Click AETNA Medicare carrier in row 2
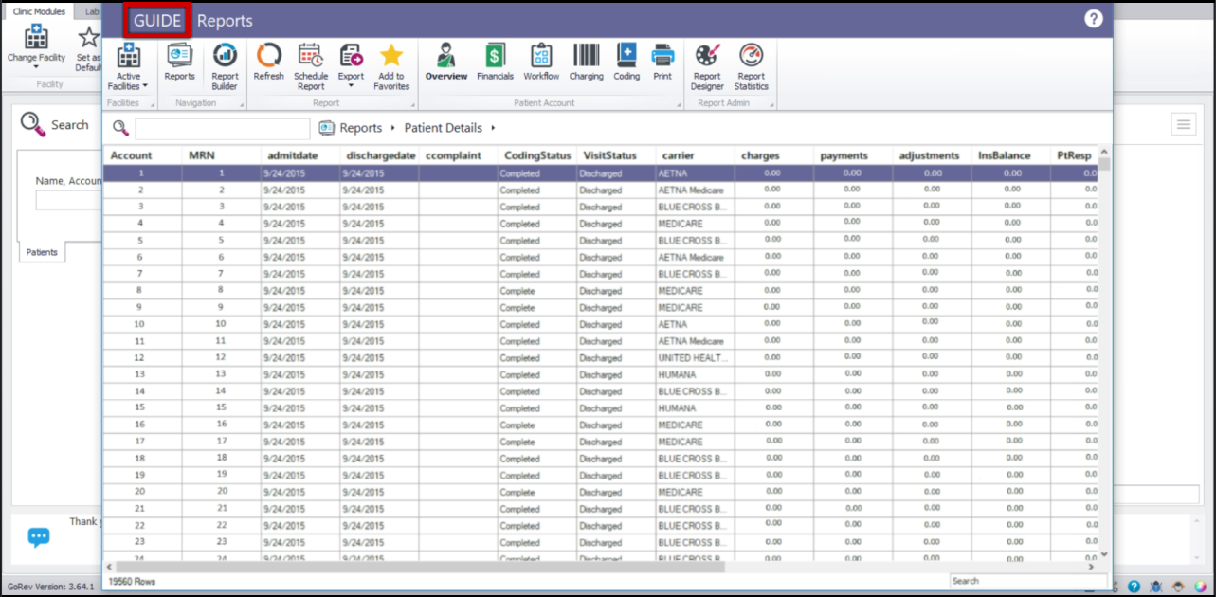 coord(695,190)
